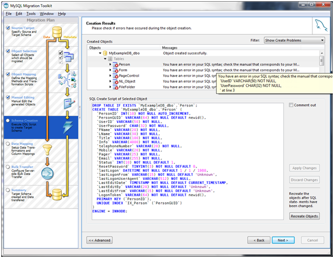This screenshot has height=258, width=334.
Task: Go back with the Back button
Action: point(259,240)
